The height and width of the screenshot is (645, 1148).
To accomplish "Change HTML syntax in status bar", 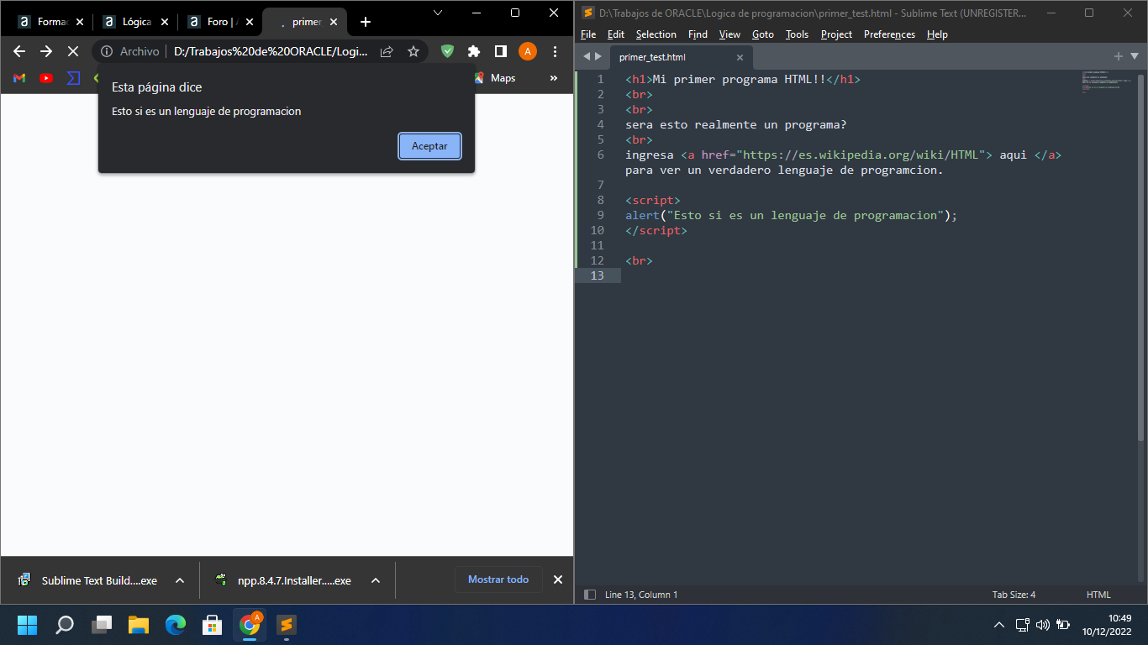I will 1098,595.
